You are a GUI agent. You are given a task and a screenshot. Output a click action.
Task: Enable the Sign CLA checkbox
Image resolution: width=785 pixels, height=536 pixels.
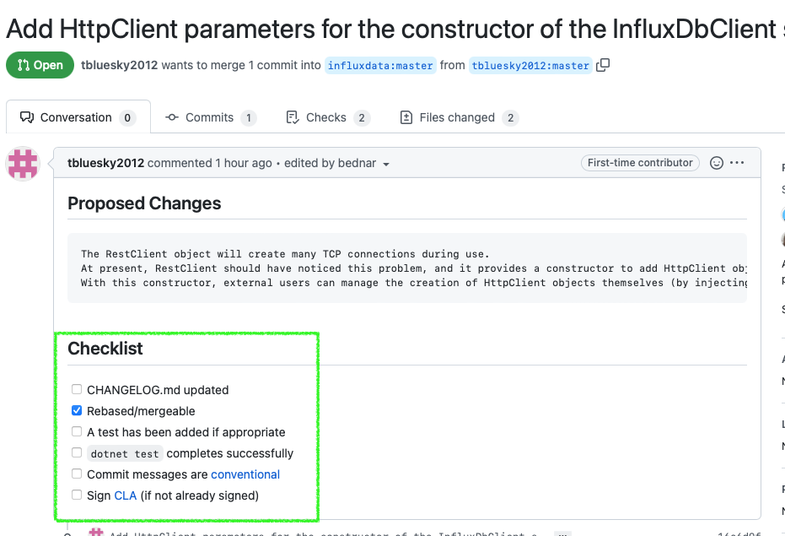[x=77, y=495]
